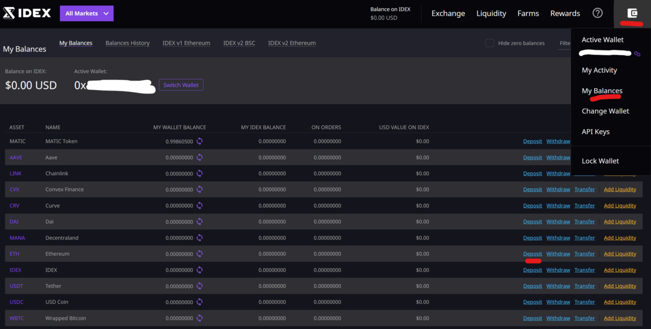Refresh the Decentraland wallet balance
The width and height of the screenshot is (651, 329).
pyautogui.click(x=199, y=238)
